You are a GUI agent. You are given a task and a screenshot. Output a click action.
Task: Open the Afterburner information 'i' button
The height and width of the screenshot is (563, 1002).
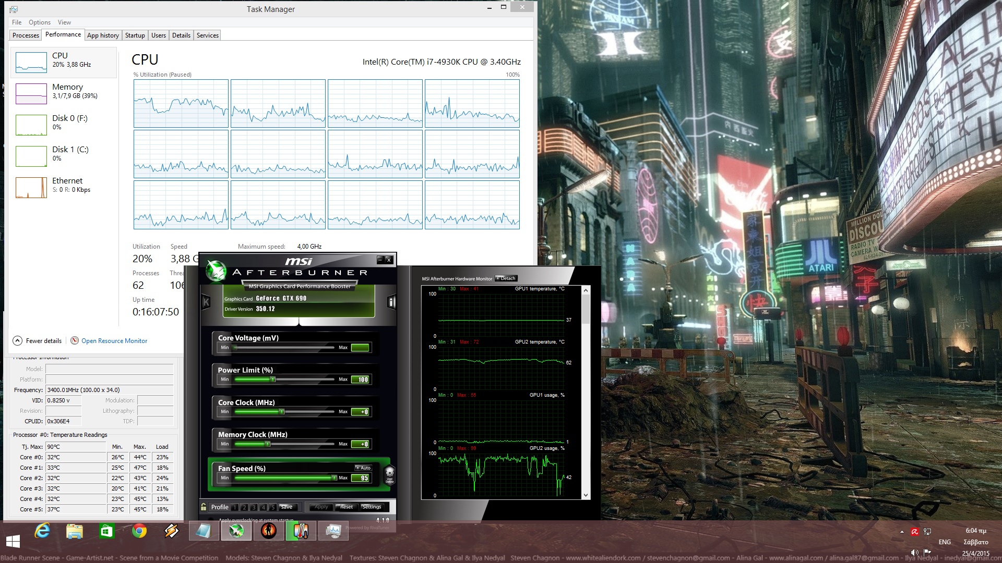[x=391, y=302]
